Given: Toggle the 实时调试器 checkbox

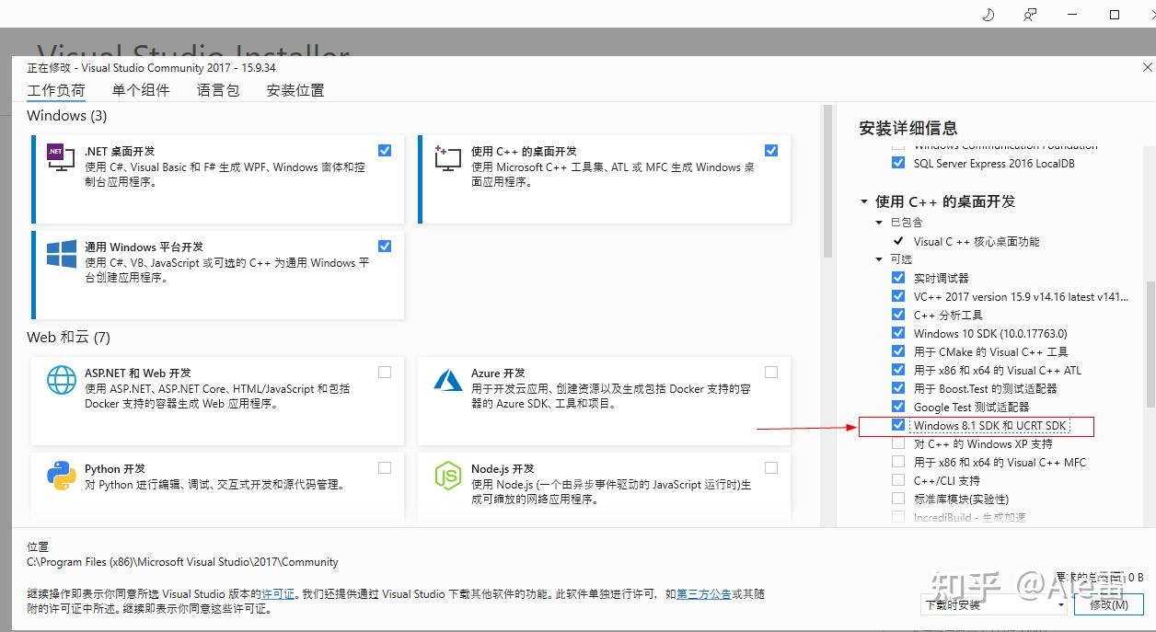Looking at the screenshot, I should point(898,278).
